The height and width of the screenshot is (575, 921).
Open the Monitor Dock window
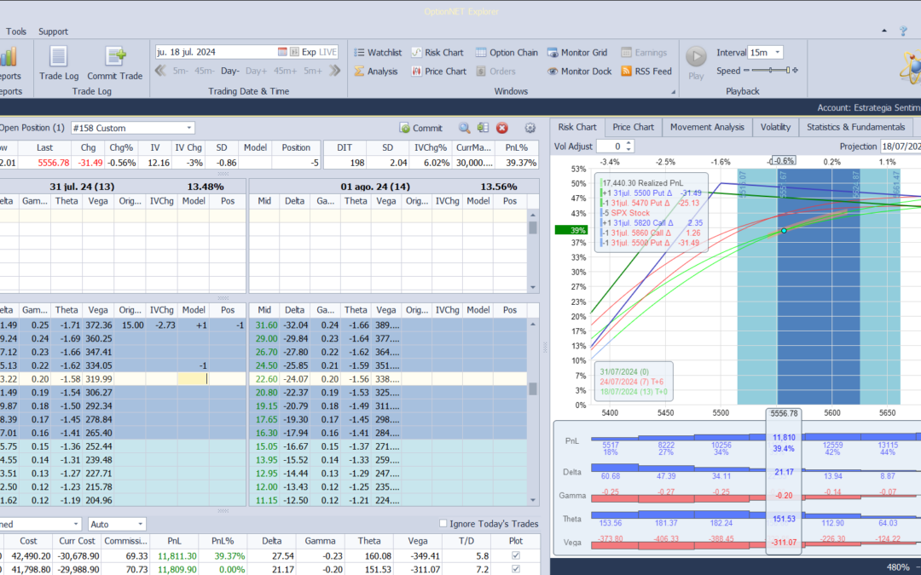580,71
